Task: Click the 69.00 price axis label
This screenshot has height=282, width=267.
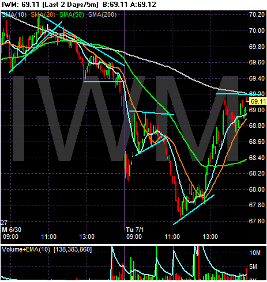Action: point(257,110)
